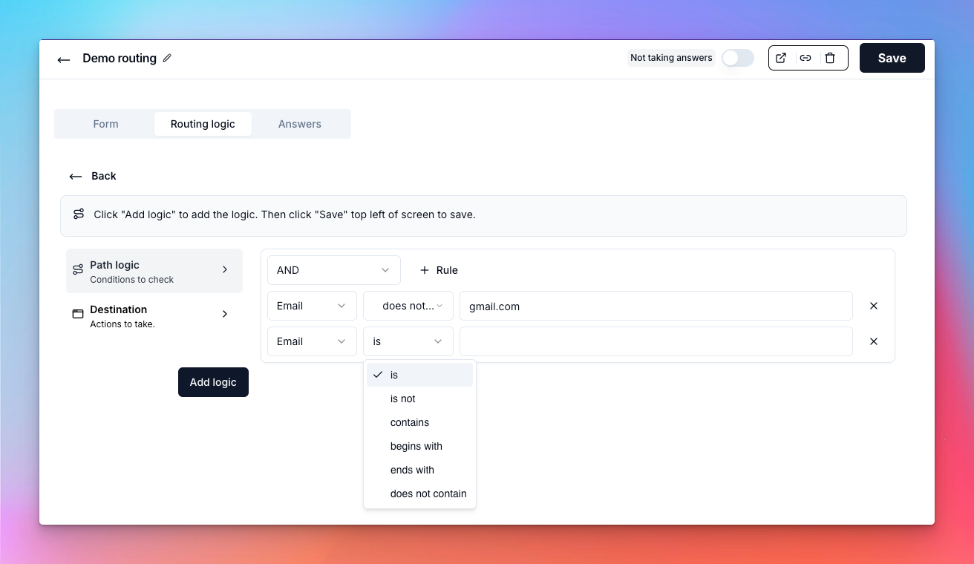
Task: Pick "does not contain" from the list
Action: [x=428, y=493]
